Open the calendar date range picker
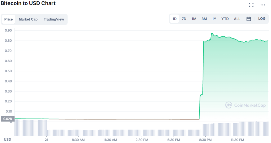Screen dimensions: 271x143 point(249,19)
